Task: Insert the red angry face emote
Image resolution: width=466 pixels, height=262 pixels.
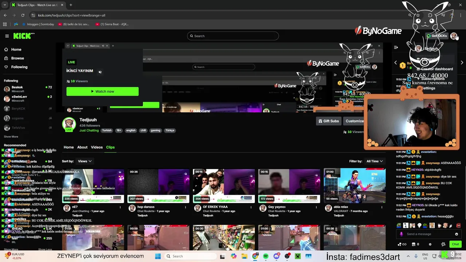Action: (x=459, y=226)
